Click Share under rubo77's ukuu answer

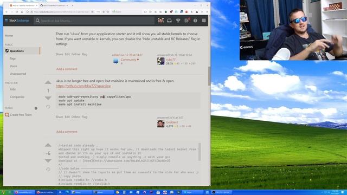[59, 54]
